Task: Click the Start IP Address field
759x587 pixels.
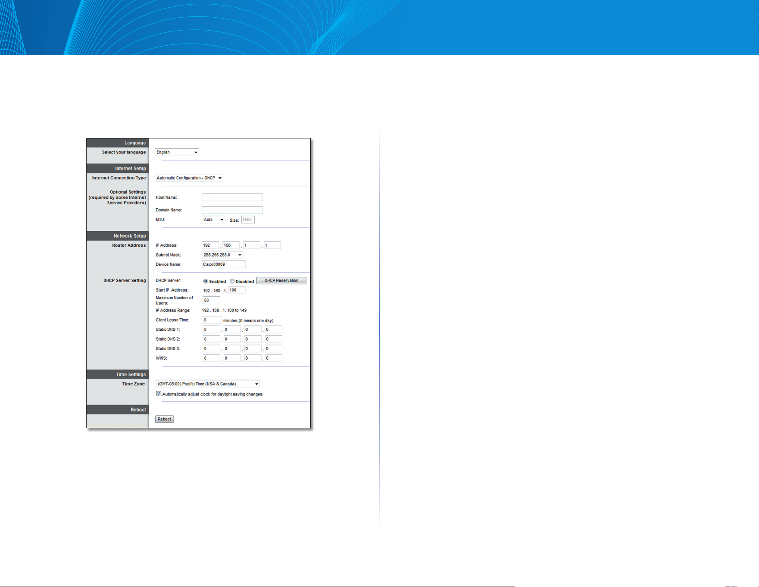Action: click(237, 290)
